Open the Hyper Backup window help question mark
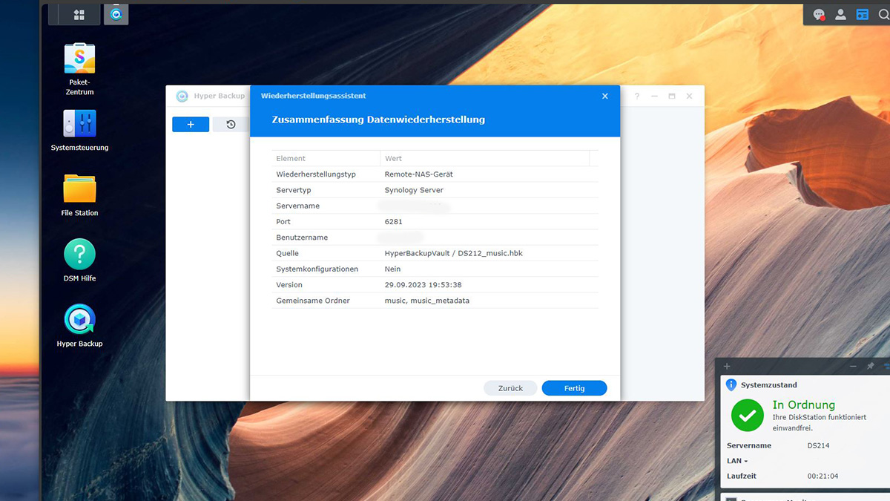Viewport: 890px width, 501px height. (636, 96)
